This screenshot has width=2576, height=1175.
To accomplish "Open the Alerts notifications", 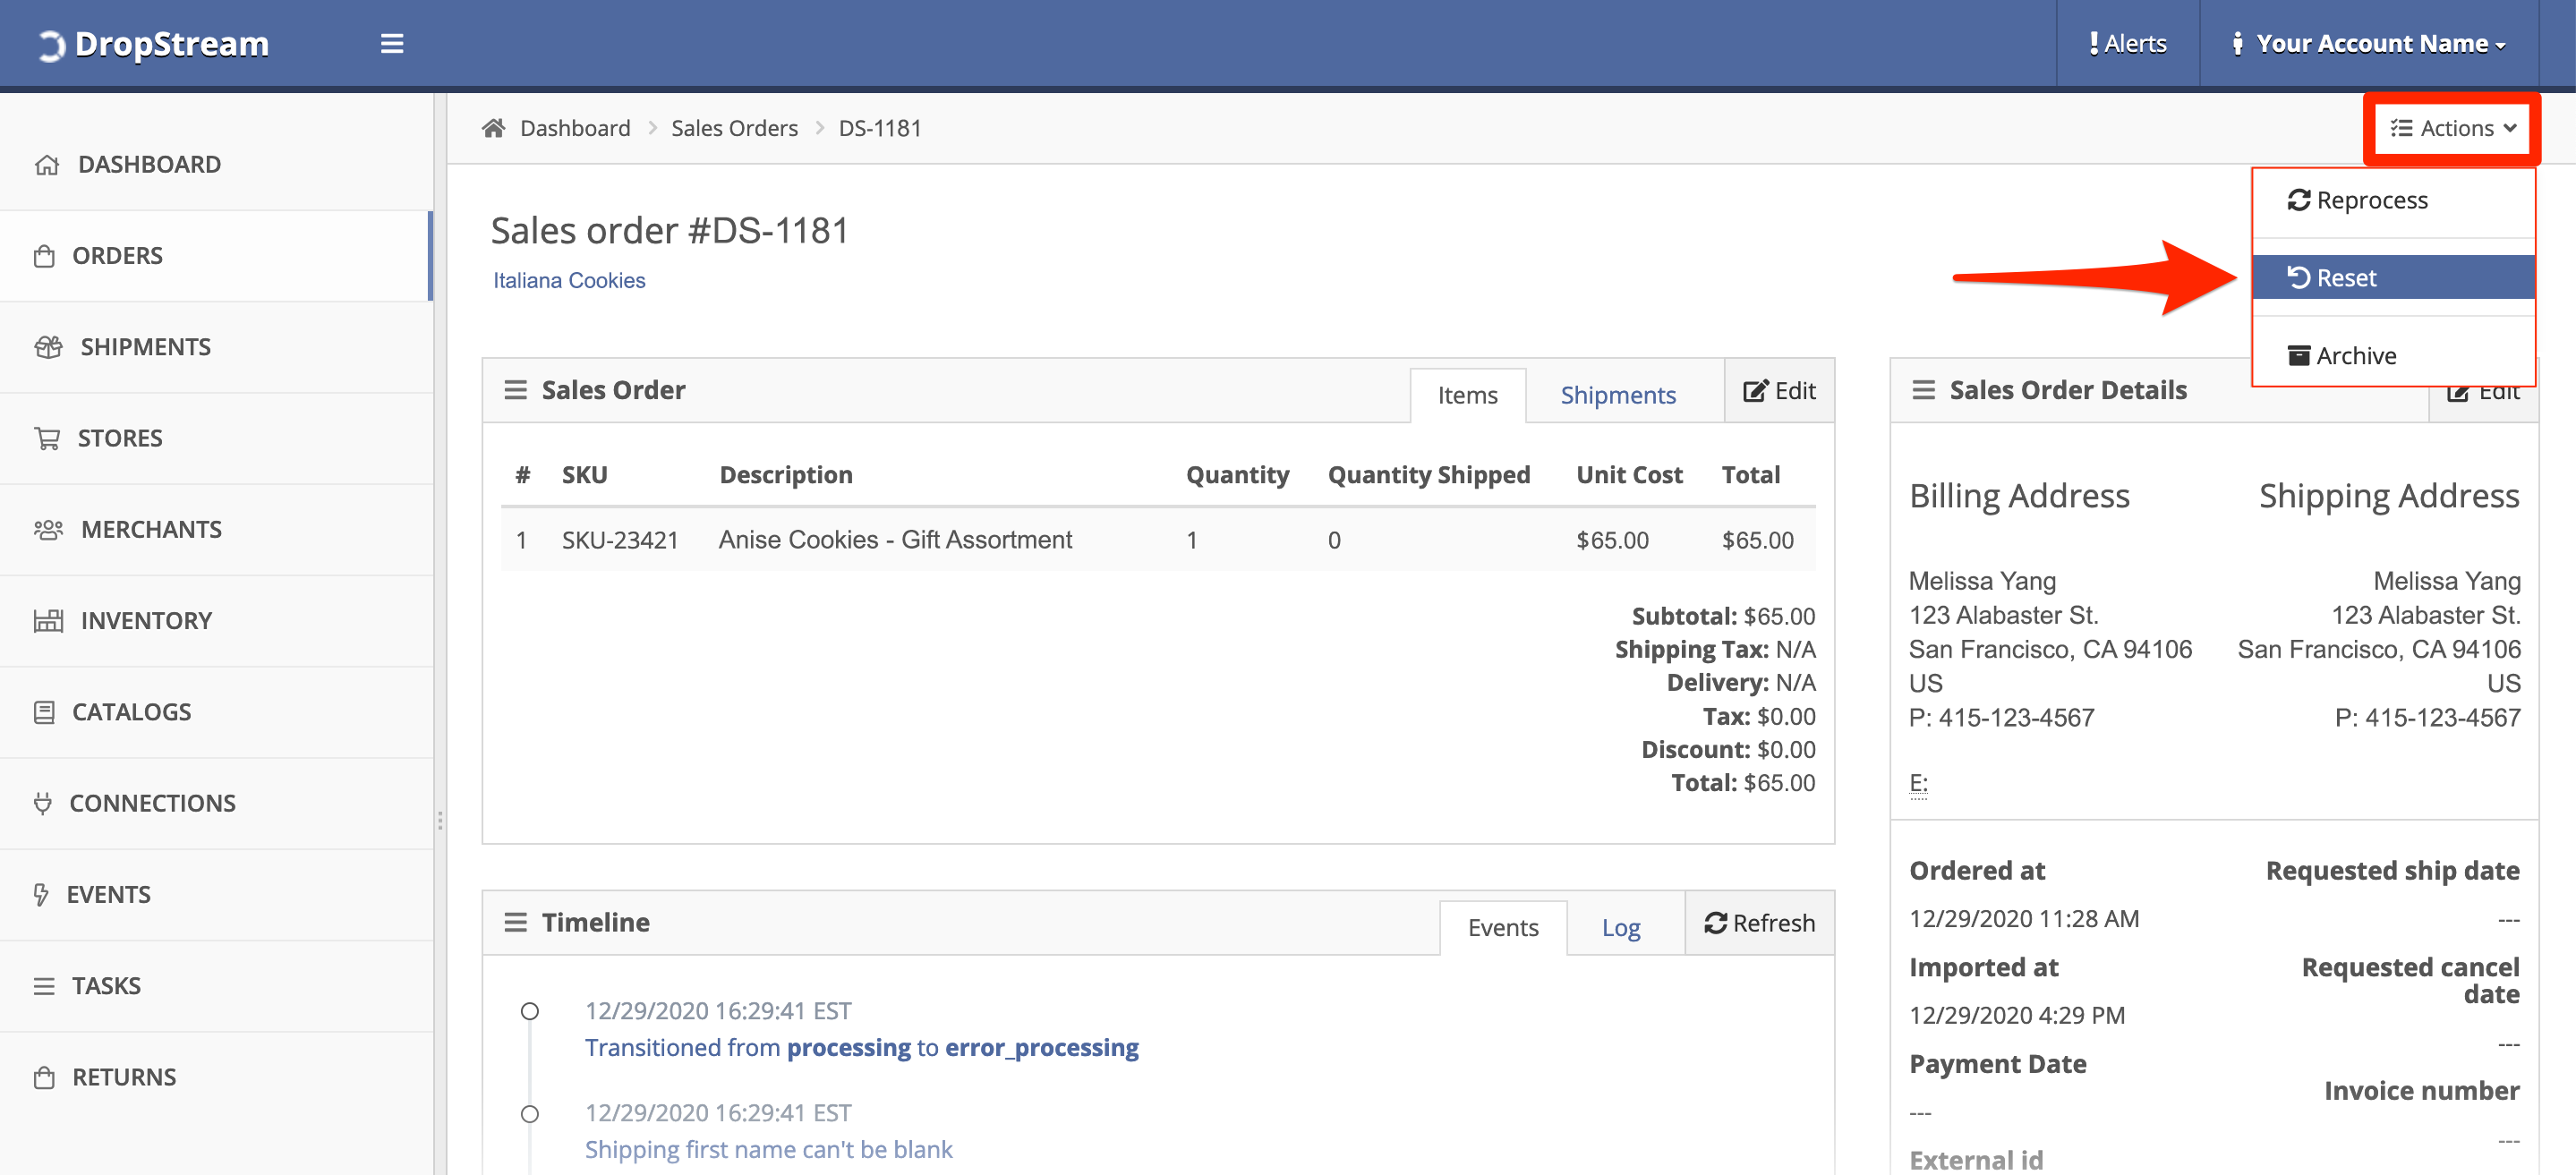I will [2127, 43].
